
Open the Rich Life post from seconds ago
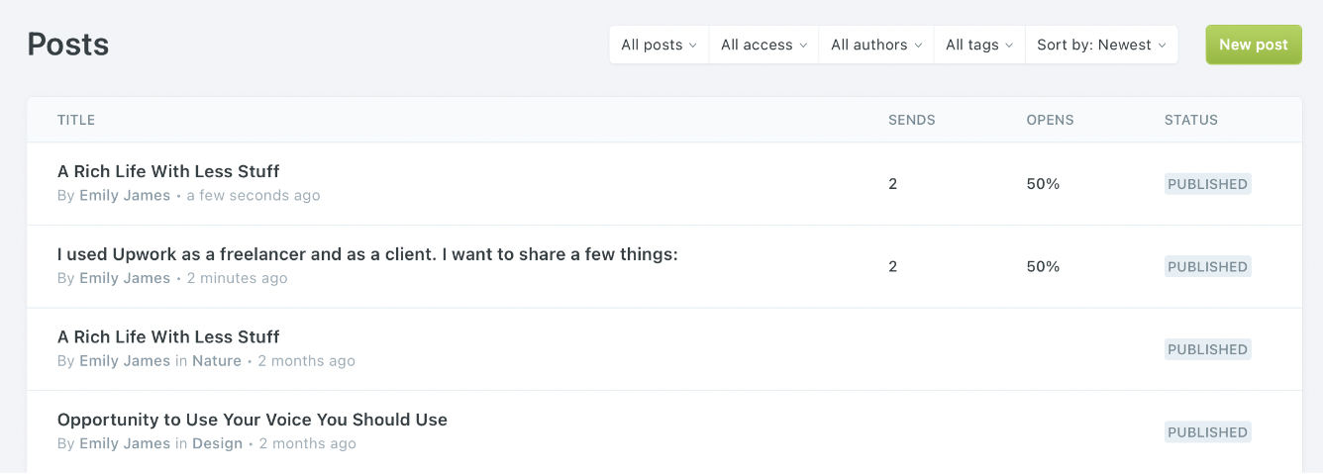click(x=168, y=172)
